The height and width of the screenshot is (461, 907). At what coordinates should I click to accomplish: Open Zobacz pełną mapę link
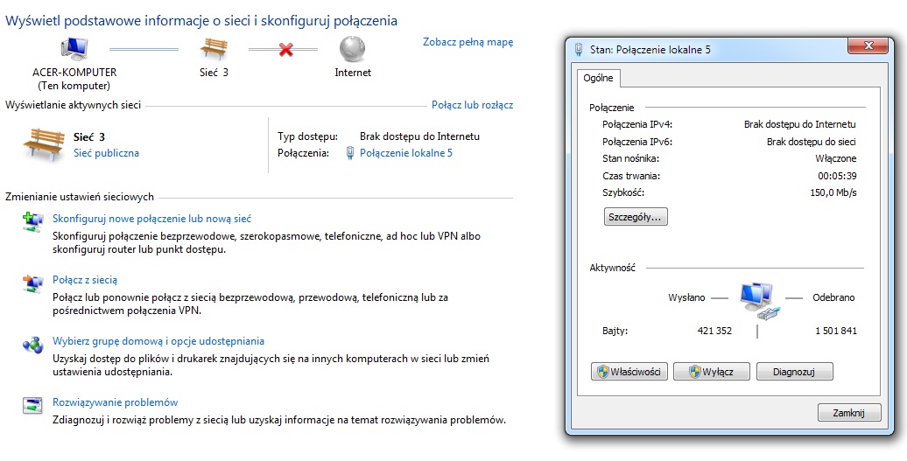[x=468, y=42]
